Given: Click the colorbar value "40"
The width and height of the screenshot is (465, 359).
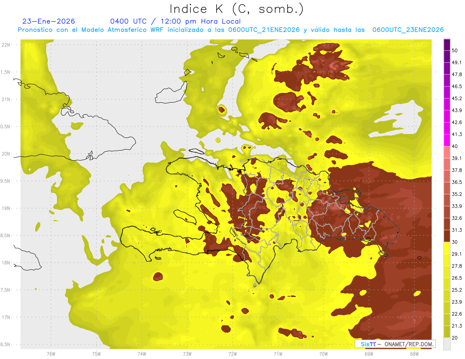Looking at the screenshot, I should click(x=455, y=146).
